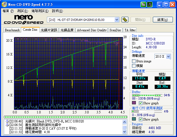Enable the Burn image checkbox
Viewport: 177px width, 137px height.
(134, 61)
